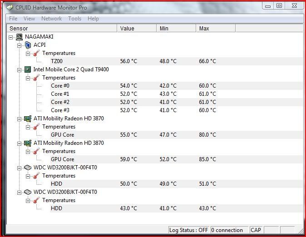Collapse the Intel Mobile Core 2 Quad node
Image resolution: width=306 pixels, height=237 pixels.
20,70
